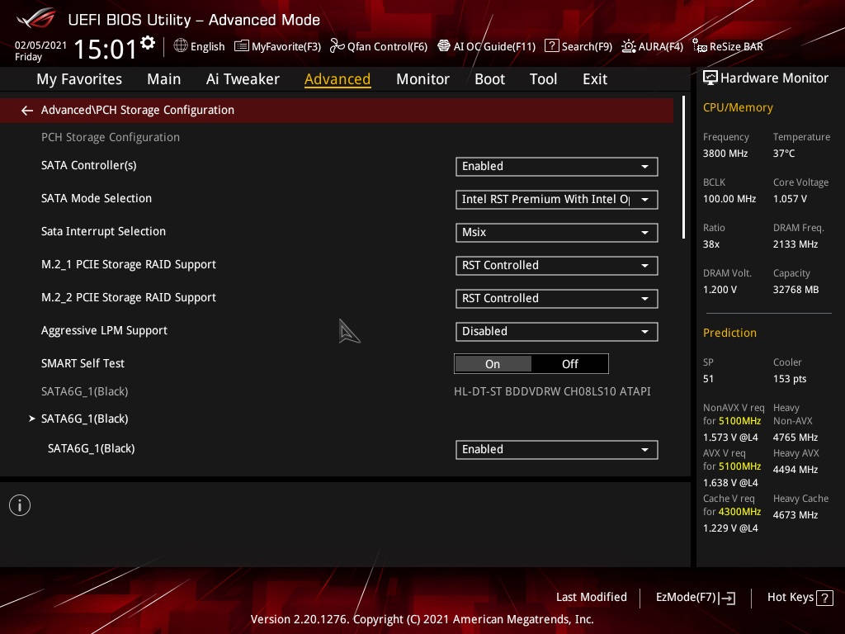Image resolution: width=845 pixels, height=634 pixels.
Task: Turn off SMART Self Test
Action: pos(570,363)
